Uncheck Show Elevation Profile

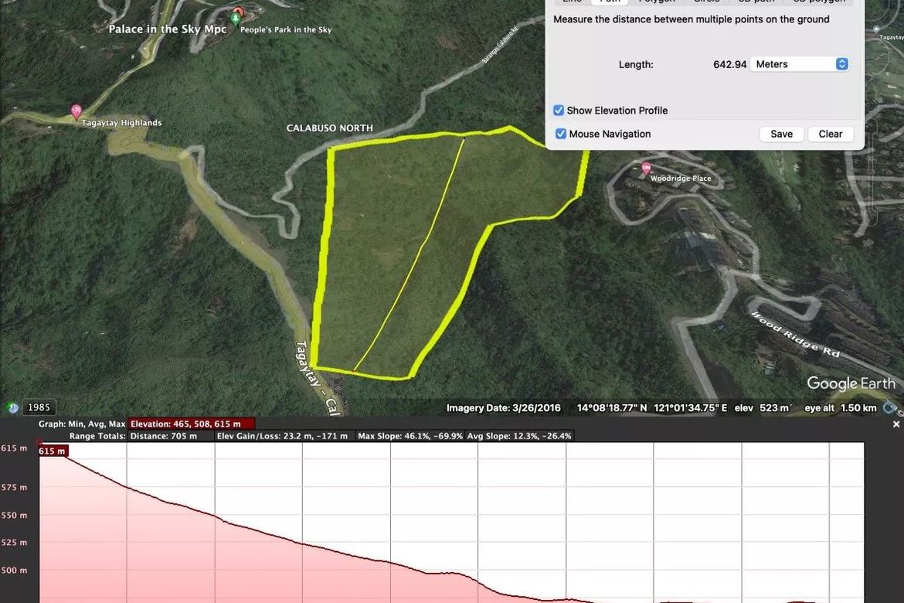[559, 111]
